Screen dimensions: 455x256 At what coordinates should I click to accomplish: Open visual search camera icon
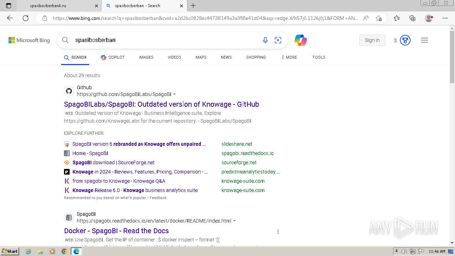tap(278, 40)
